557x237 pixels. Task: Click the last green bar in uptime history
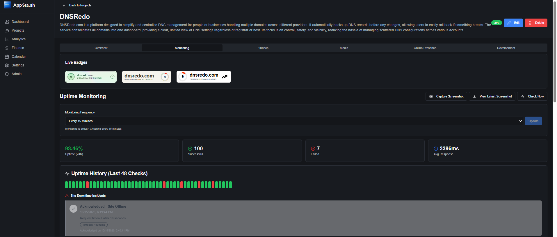point(230,185)
